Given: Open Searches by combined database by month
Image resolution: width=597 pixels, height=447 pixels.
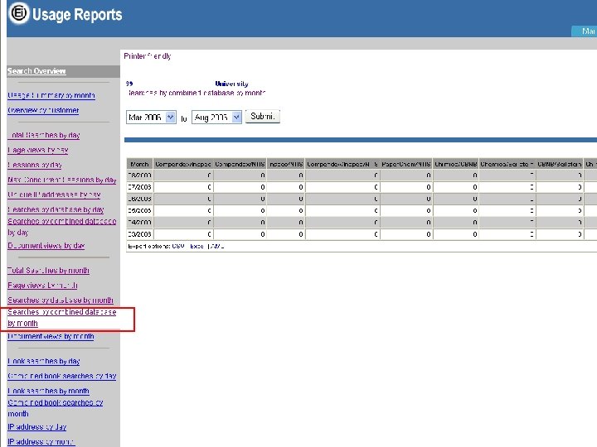Looking at the screenshot, I should (x=61, y=317).
